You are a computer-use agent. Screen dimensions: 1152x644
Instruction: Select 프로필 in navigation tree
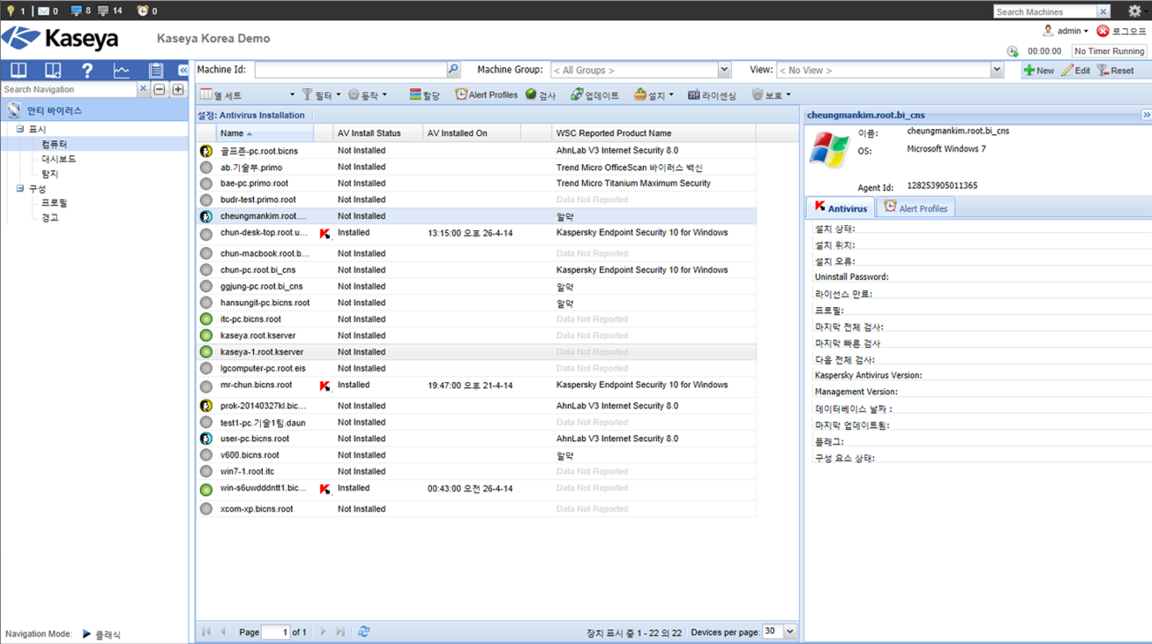point(55,203)
